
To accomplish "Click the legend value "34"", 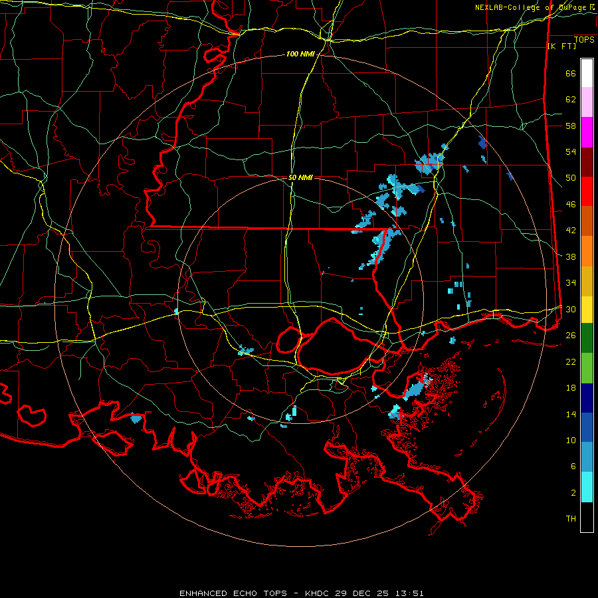I will click(571, 283).
